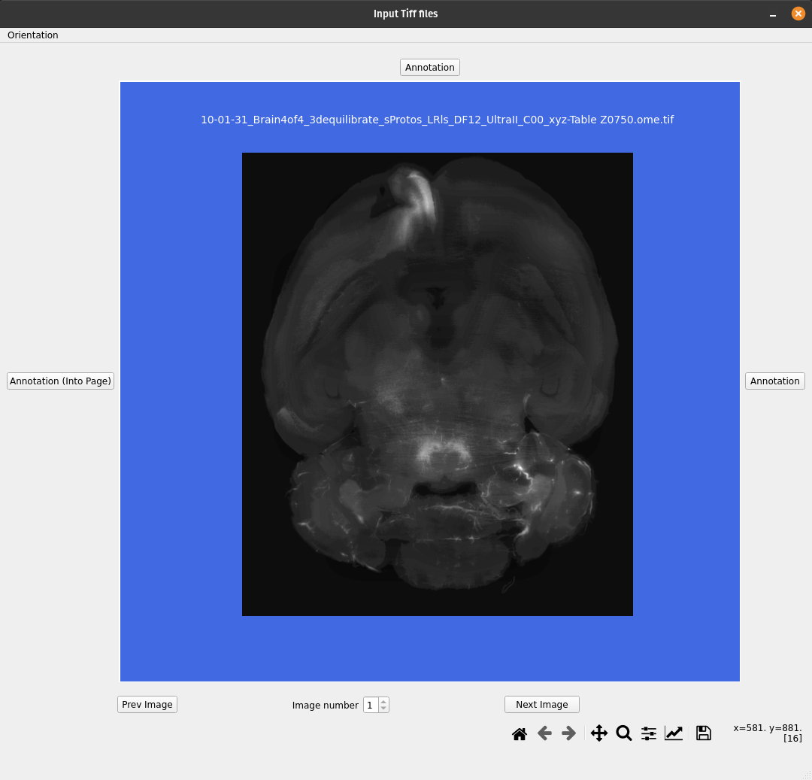Screen dimensions: 812x780
Task: Focus the Image number field
Action: 371,705
